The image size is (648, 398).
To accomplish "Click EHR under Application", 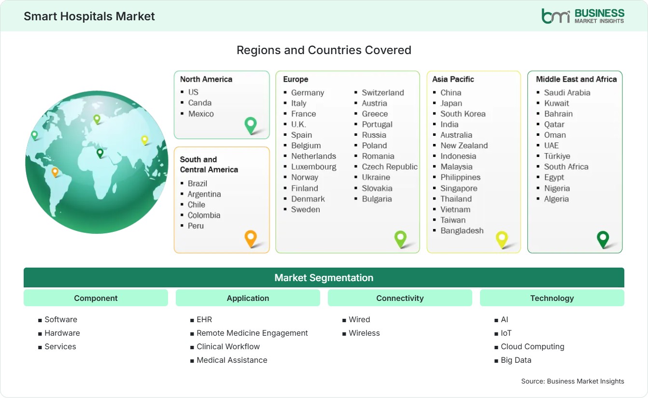I will coord(204,319).
